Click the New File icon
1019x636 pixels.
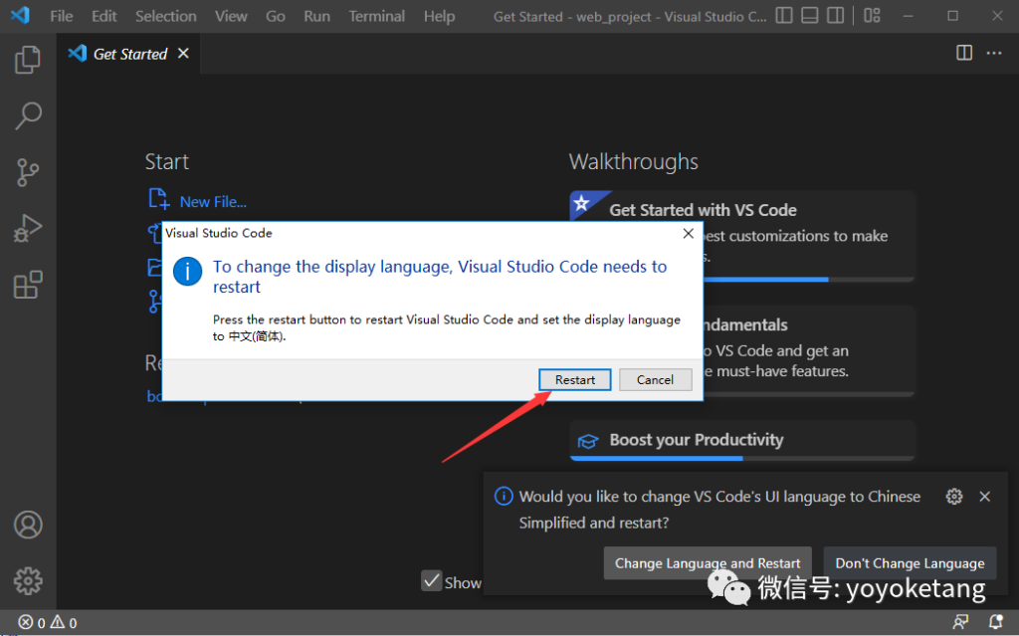tap(158, 199)
